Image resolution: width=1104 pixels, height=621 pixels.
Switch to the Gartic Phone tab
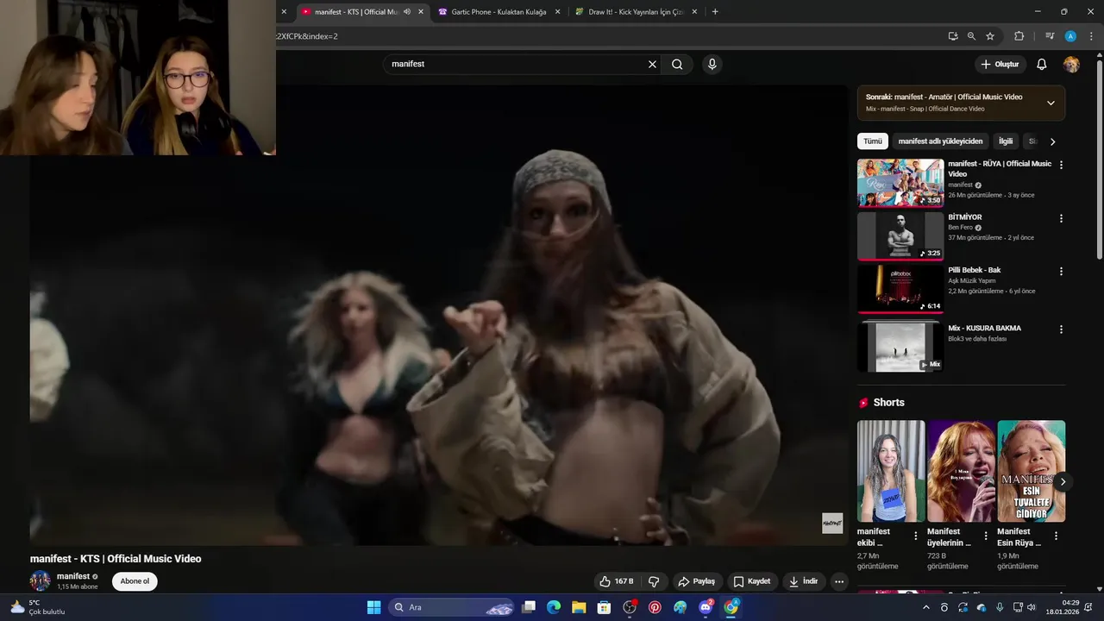(498, 12)
